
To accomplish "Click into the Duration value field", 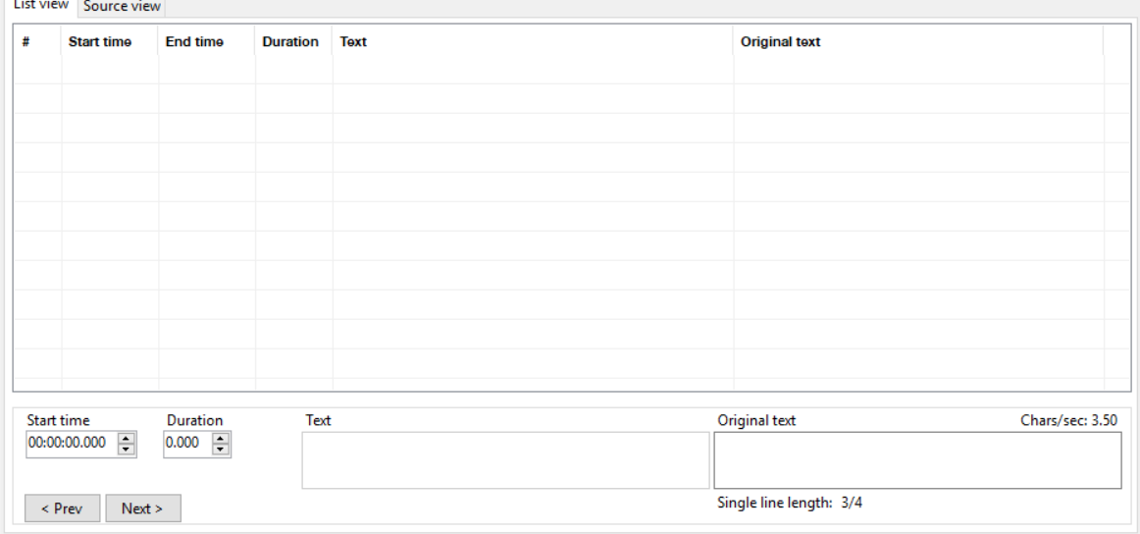I will point(185,444).
